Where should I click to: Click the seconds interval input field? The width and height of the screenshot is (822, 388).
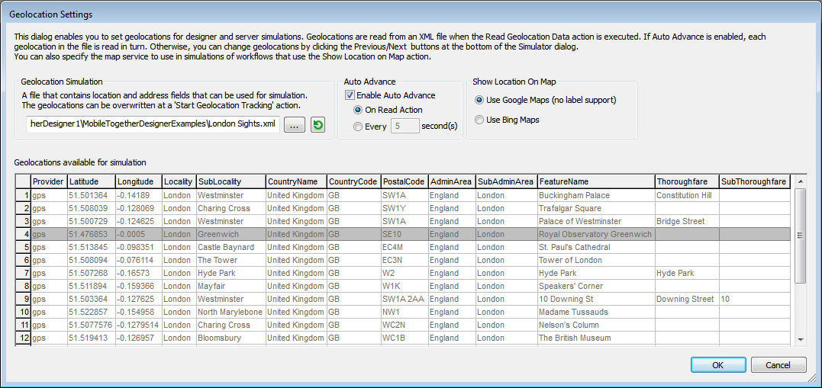404,126
